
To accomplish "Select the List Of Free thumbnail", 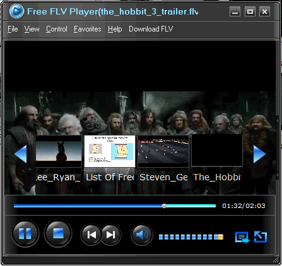I will pyautogui.click(x=110, y=151).
